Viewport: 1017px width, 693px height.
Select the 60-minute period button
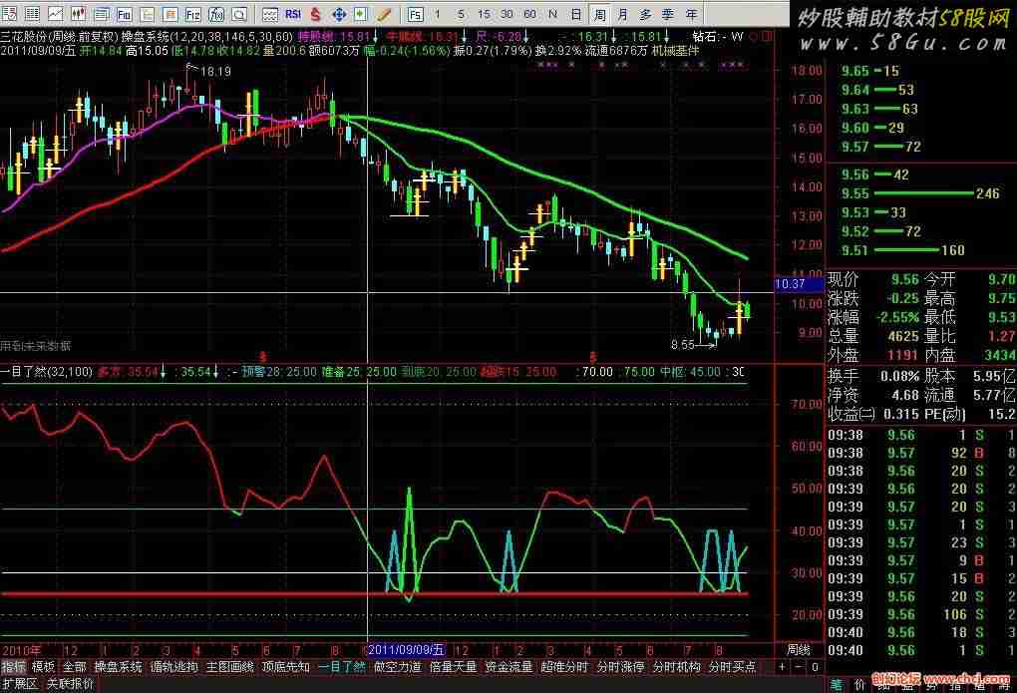point(529,14)
